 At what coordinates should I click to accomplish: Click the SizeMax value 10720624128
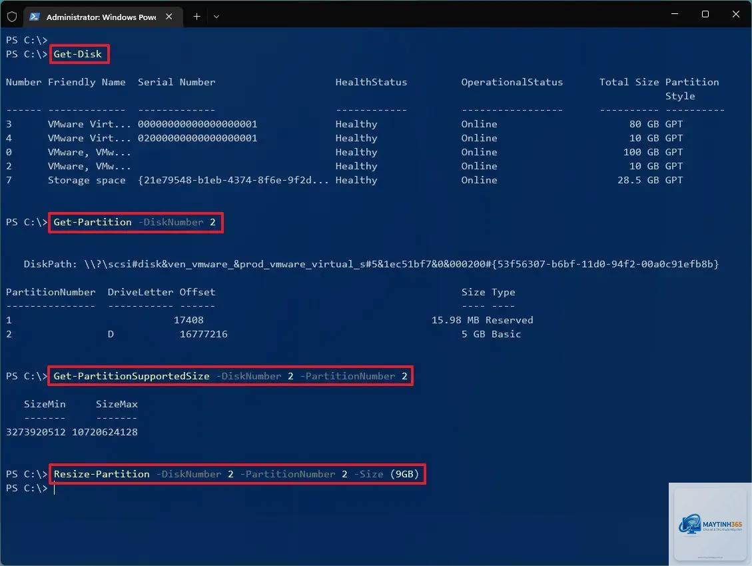click(105, 432)
